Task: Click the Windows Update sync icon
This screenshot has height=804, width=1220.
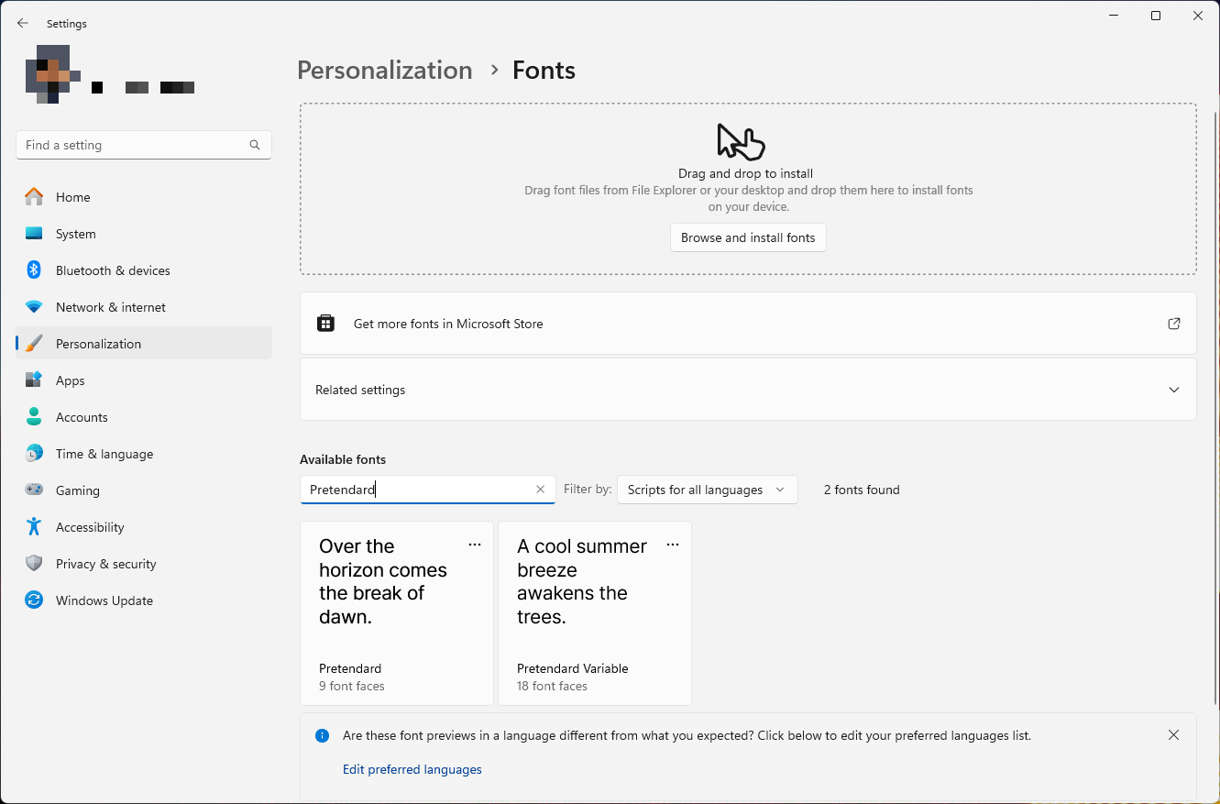Action: click(x=34, y=600)
